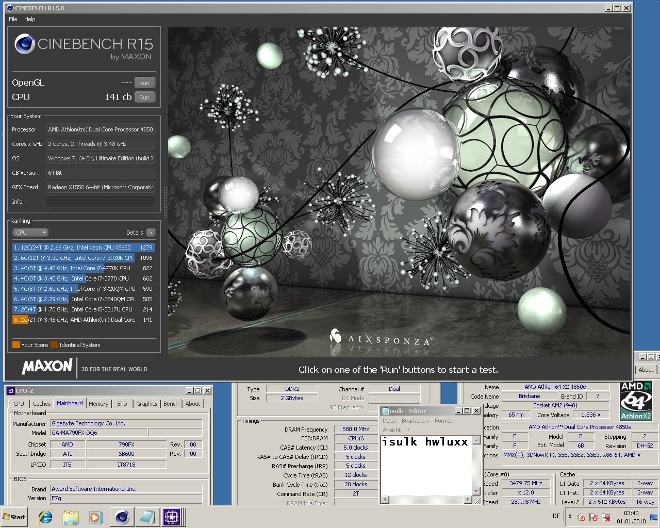Image resolution: width=660 pixels, height=528 pixels.
Task: Click the DRAM Frequency 580.0 MHz value
Action: pyautogui.click(x=356, y=429)
